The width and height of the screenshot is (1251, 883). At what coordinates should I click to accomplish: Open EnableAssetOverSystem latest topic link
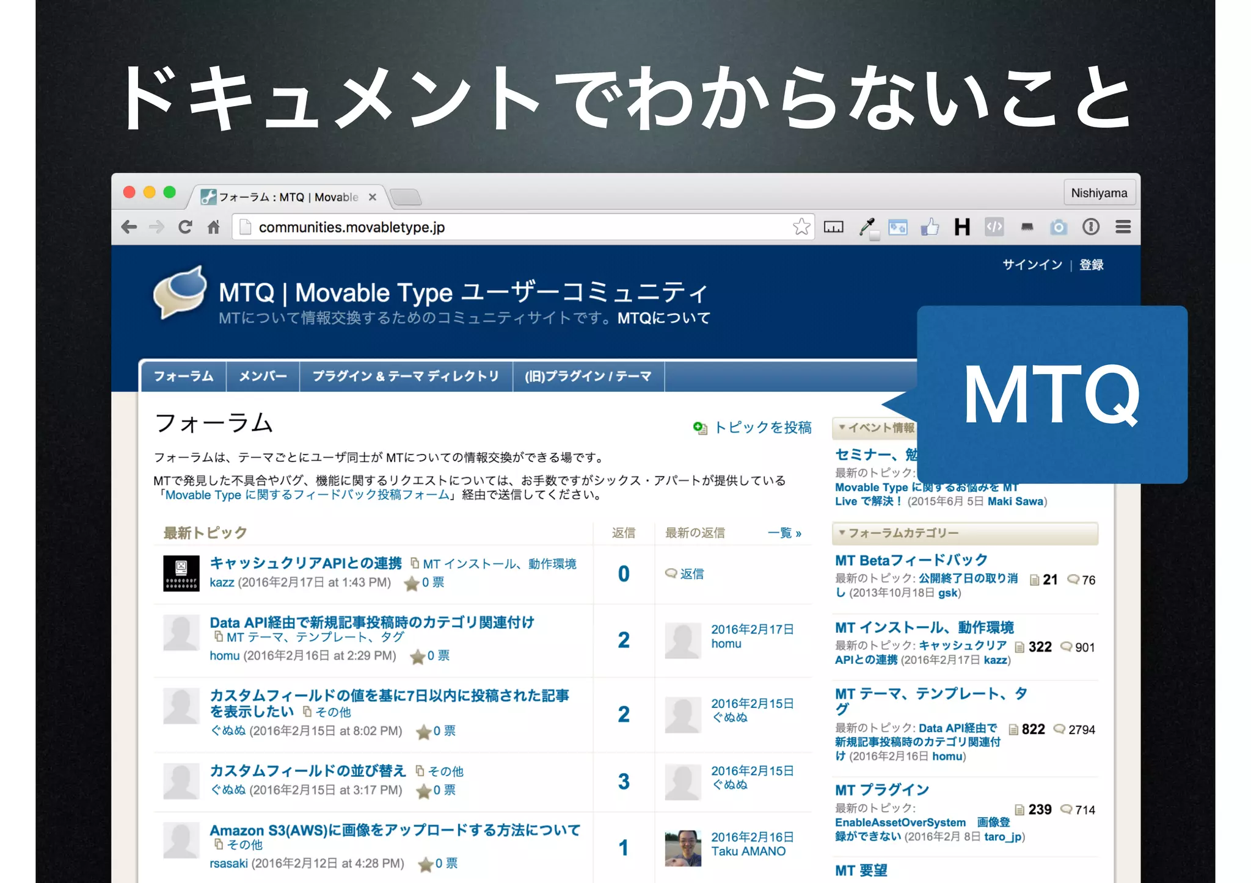point(923,829)
